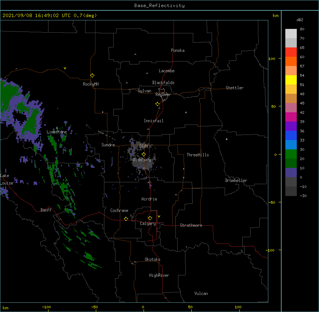Click the gray echo cluster around Didsbury
319x312 pixels.
coord(141,156)
